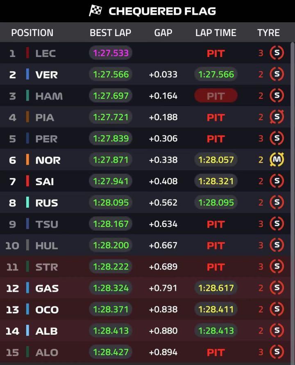The width and height of the screenshot is (295, 365).
Task: Select the HUL driver row name
Action: [x=46, y=245]
